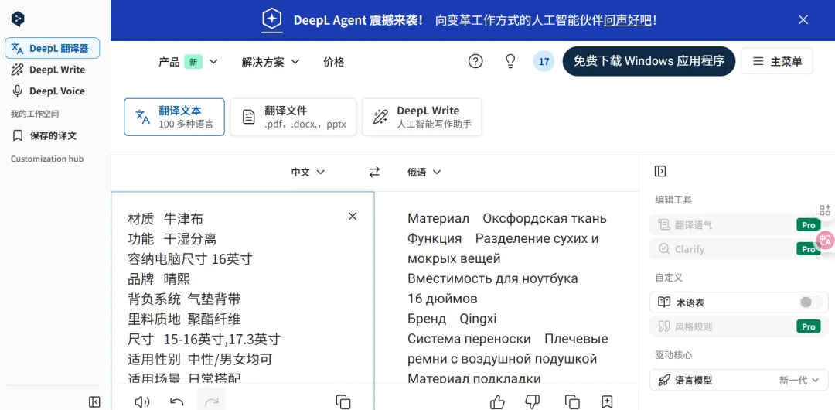Click the DeepL logo in the sidebar

point(18,19)
